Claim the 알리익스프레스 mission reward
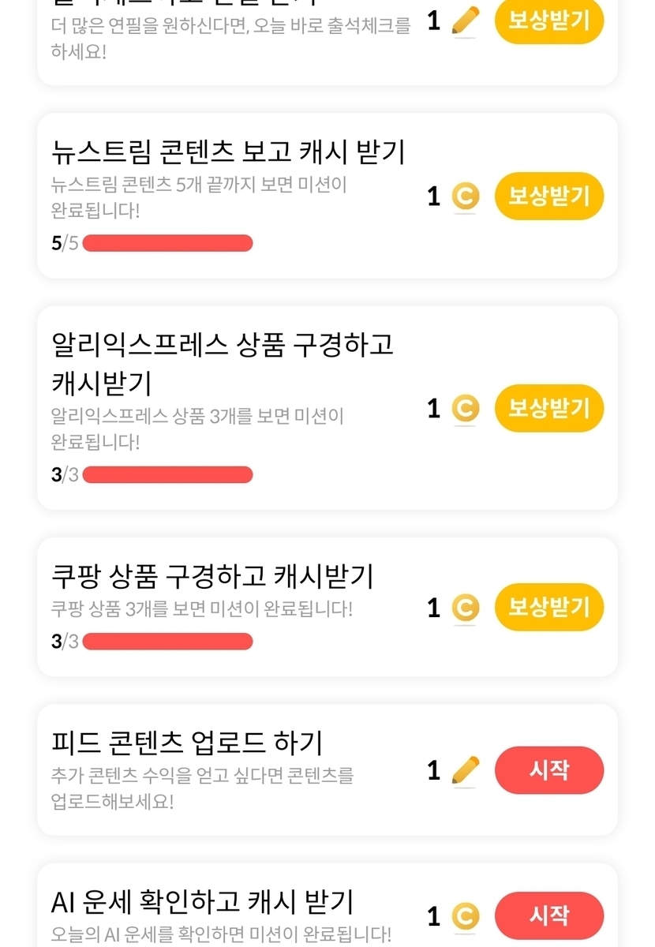 point(548,408)
